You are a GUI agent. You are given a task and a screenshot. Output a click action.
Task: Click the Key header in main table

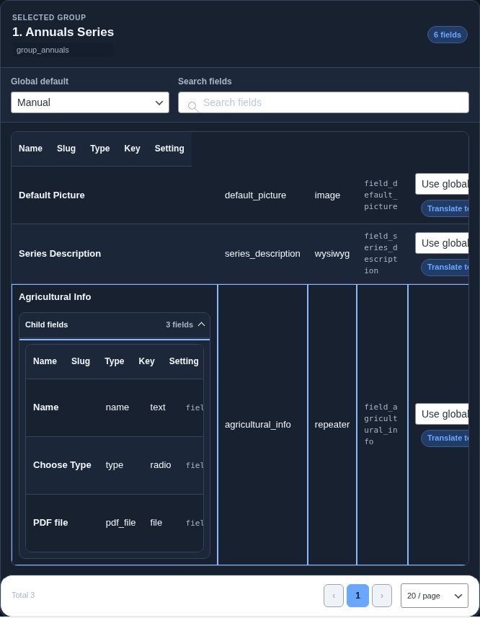pyautogui.click(x=132, y=149)
